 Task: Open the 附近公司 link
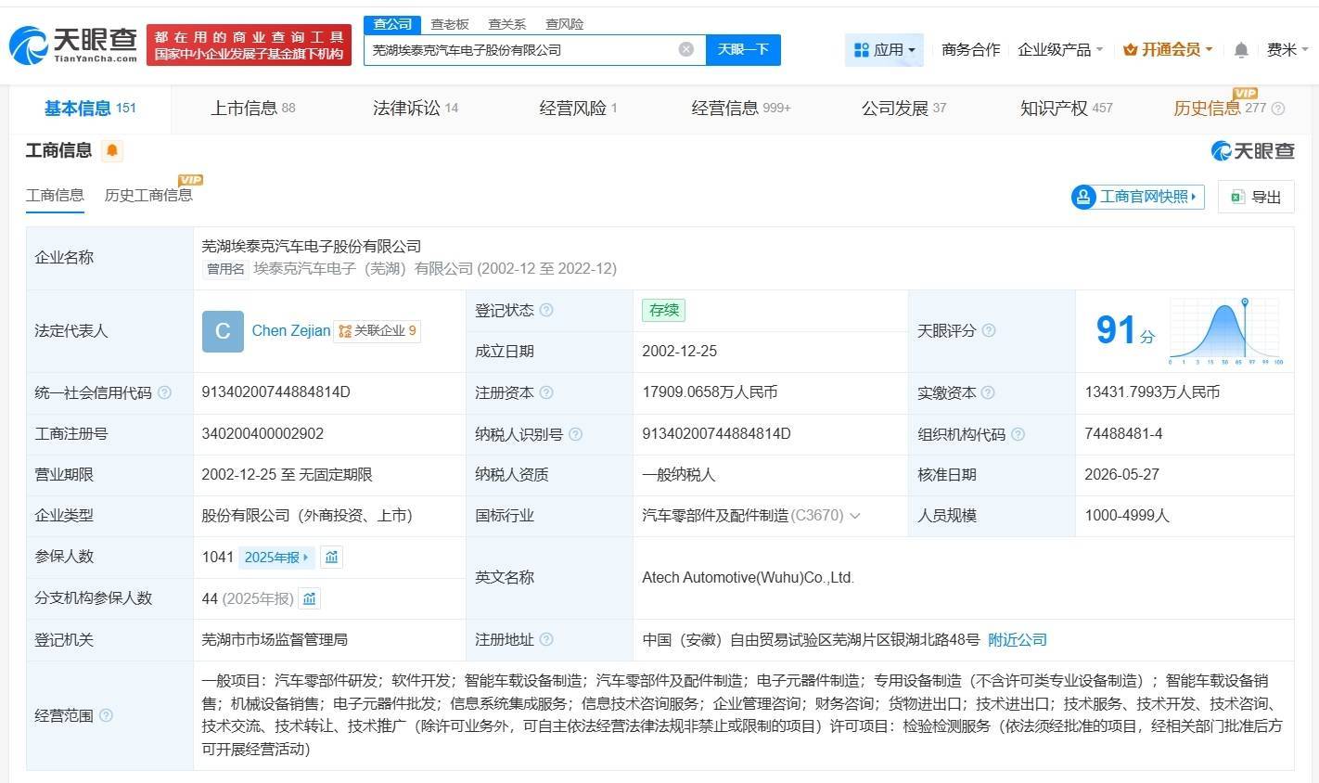[1018, 639]
